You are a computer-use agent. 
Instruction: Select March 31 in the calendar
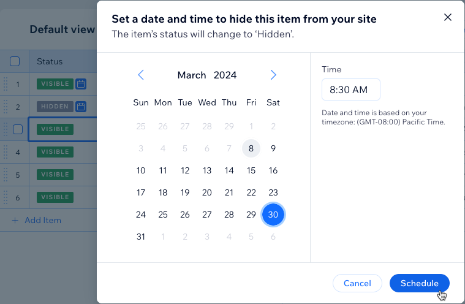tap(141, 237)
